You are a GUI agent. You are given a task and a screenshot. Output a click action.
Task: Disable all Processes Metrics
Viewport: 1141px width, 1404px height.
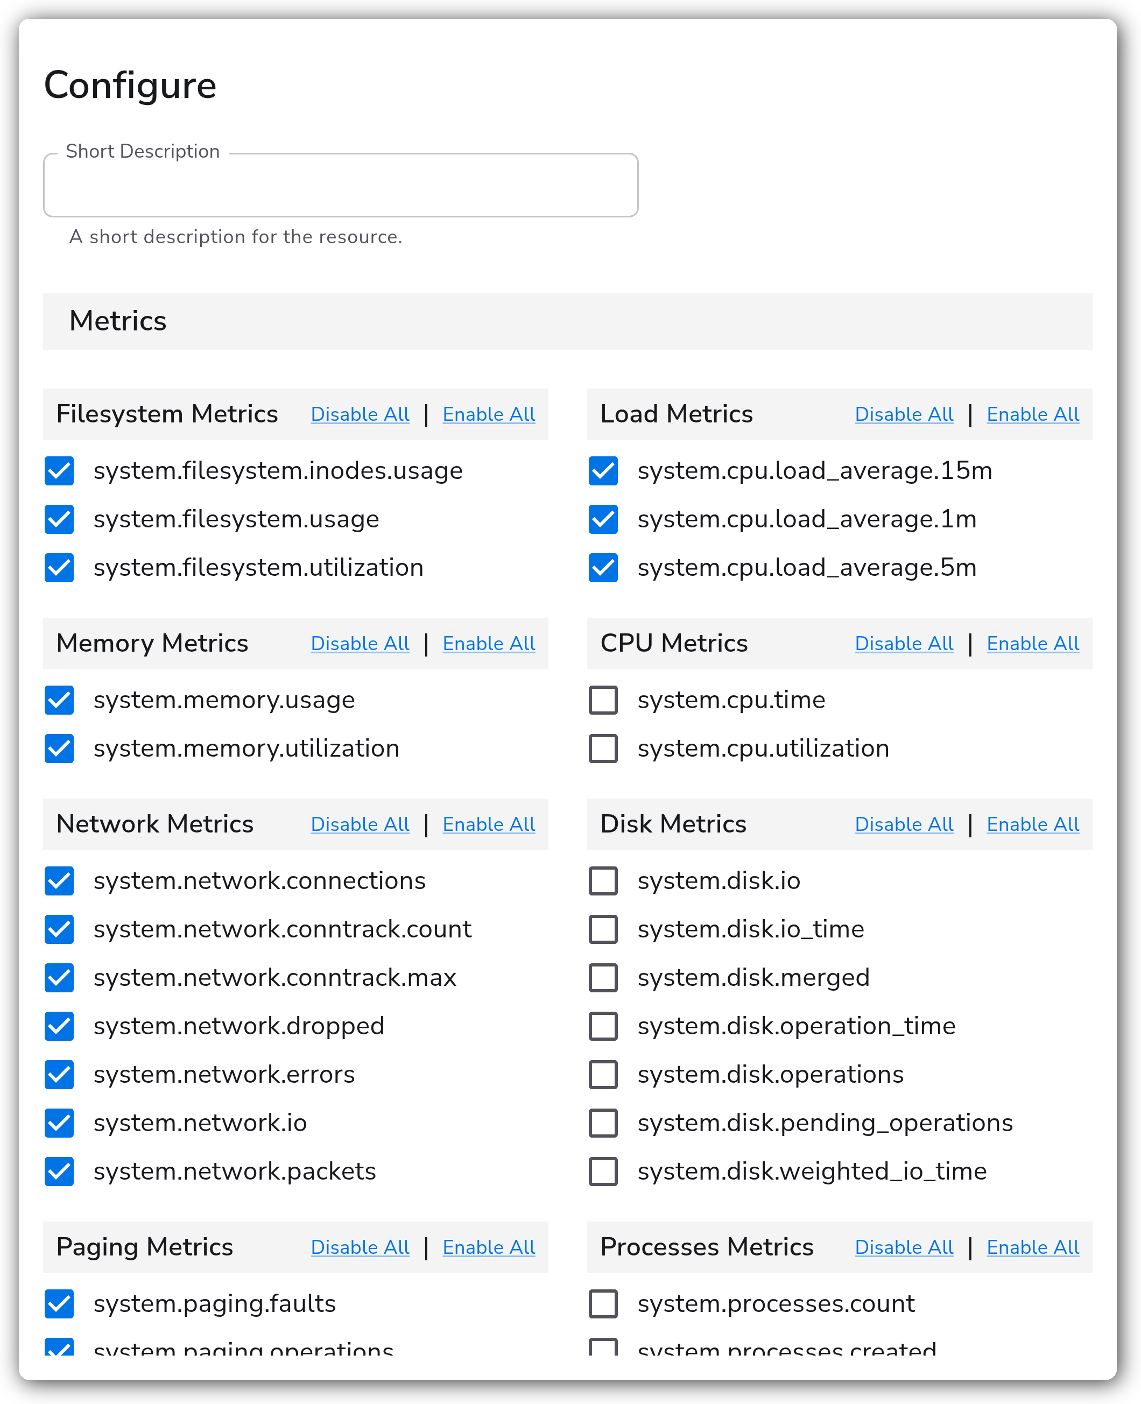click(x=904, y=1247)
